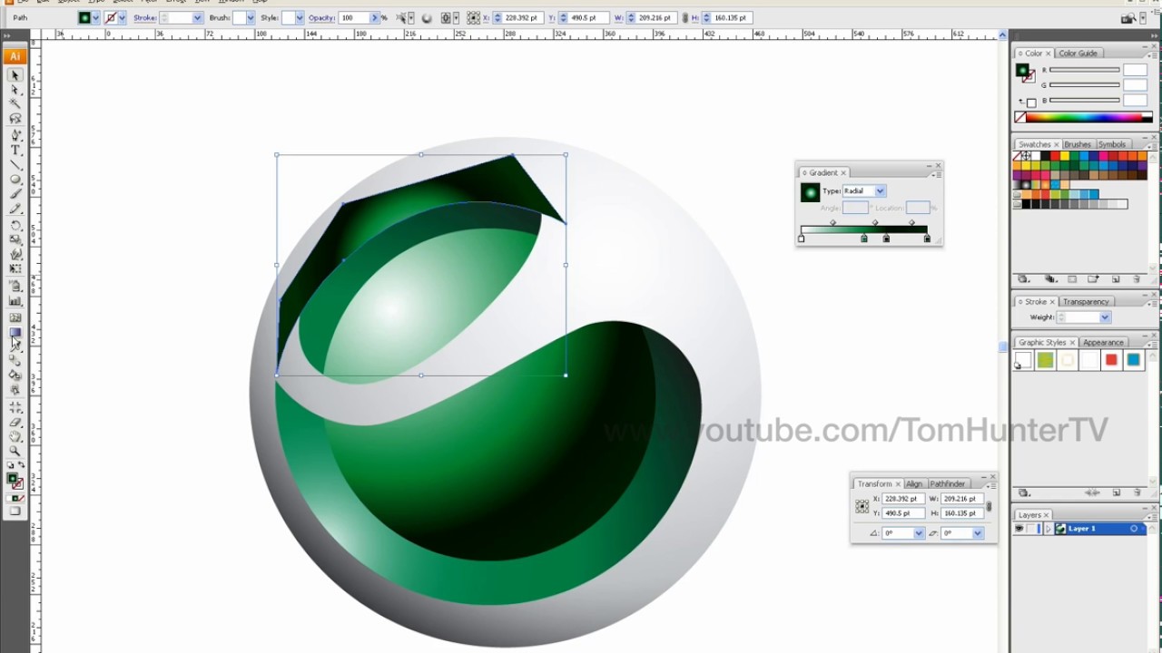1162x653 pixels.
Task: Click the W field in Transform panel
Action: [x=960, y=499]
